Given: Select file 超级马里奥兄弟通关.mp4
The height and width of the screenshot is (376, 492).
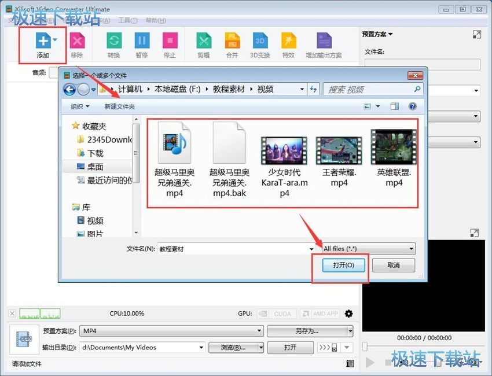Looking at the screenshot, I should click(174, 160).
